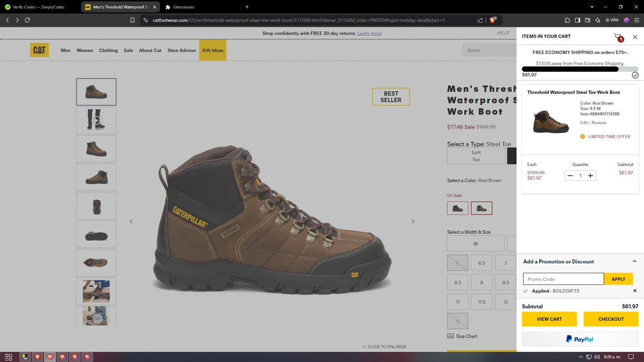644x362 pixels.
Task: Select size 7
Action: click(x=506, y=263)
